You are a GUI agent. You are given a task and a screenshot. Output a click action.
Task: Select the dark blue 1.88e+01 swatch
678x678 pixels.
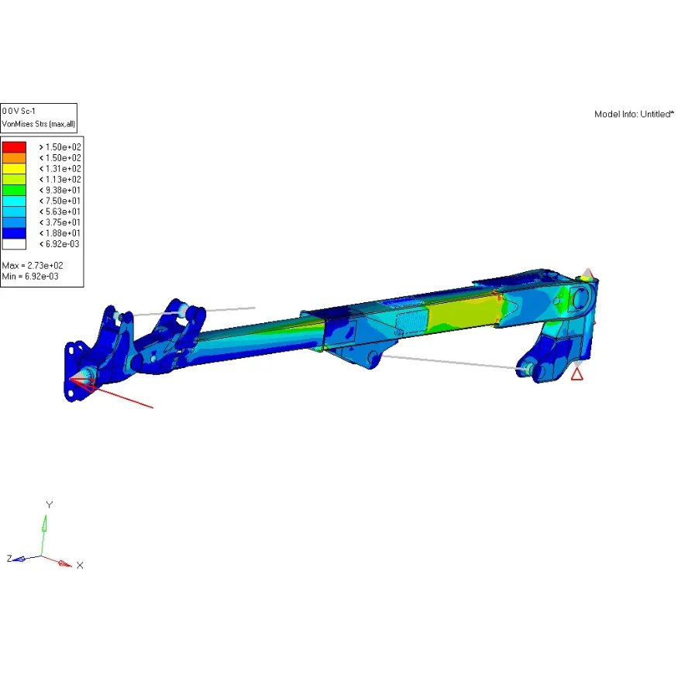(14, 232)
